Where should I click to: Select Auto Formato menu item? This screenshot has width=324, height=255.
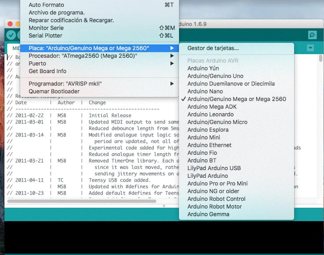click(46, 5)
